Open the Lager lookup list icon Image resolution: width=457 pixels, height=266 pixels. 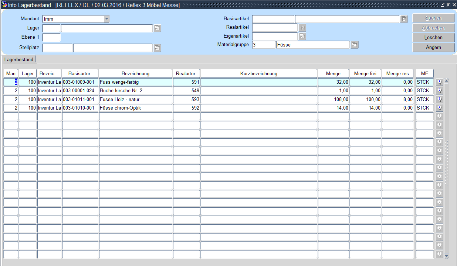pos(158,28)
